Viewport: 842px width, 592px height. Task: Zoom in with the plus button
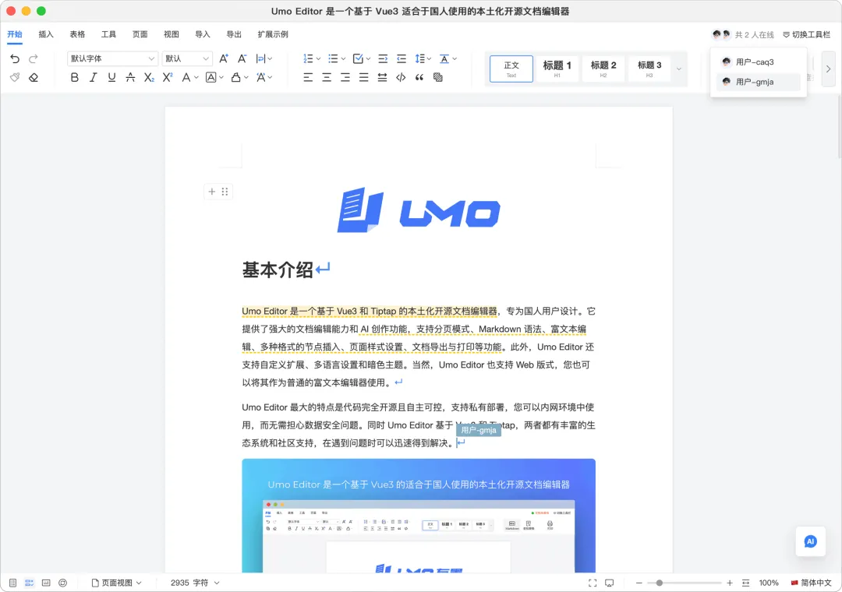tap(730, 583)
